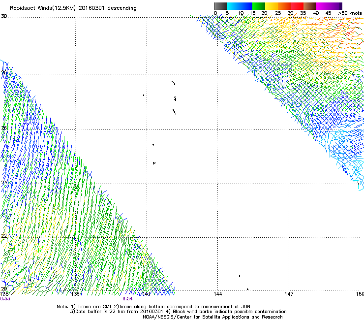Click the cyan 5-10 knots legend swatch
Screen dimensions: 364x320
233,6
